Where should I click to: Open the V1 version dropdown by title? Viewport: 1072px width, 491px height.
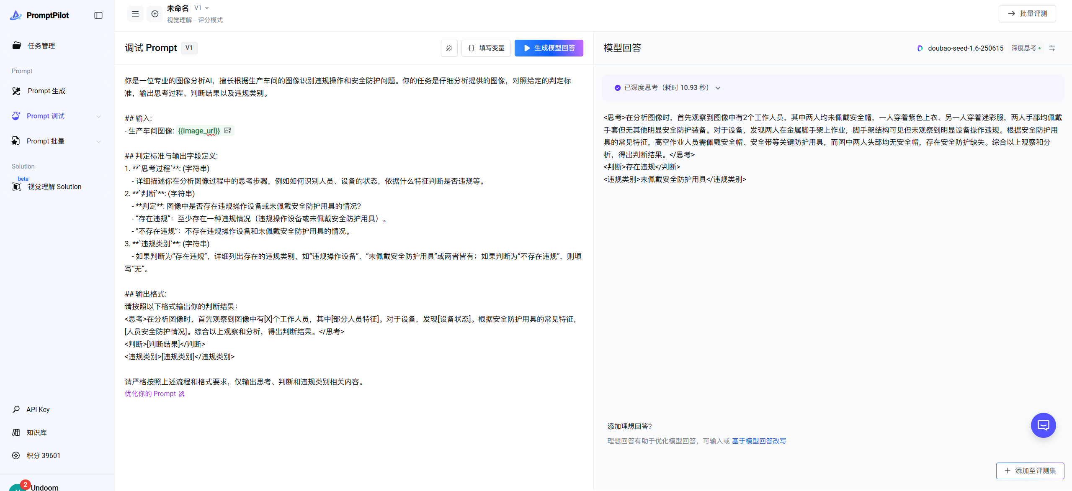point(201,8)
